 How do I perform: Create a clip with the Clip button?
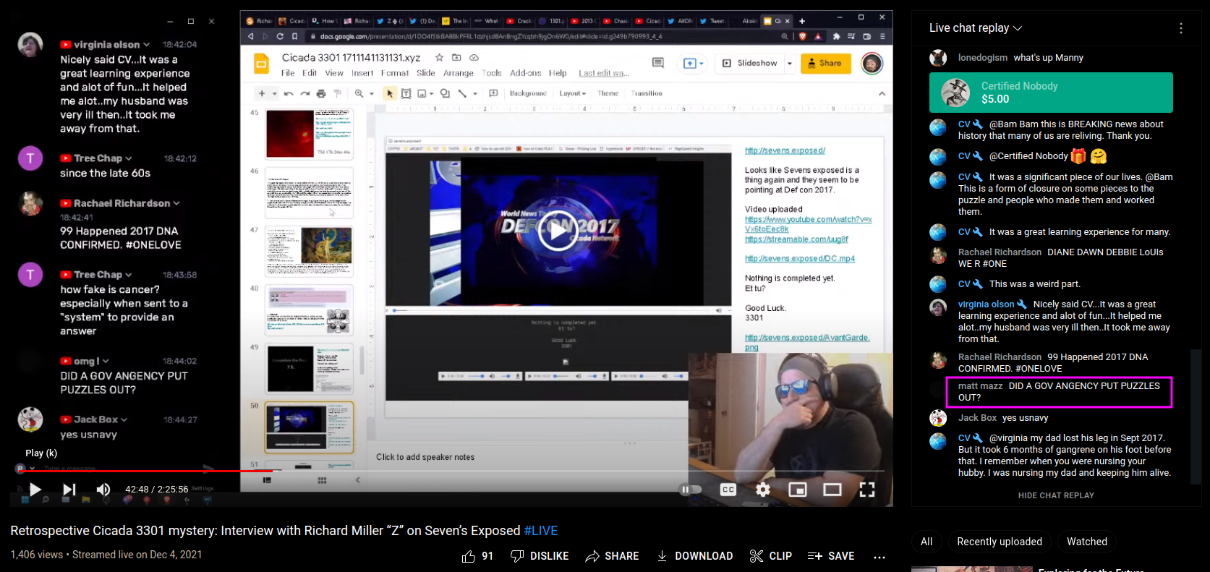[x=771, y=556]
